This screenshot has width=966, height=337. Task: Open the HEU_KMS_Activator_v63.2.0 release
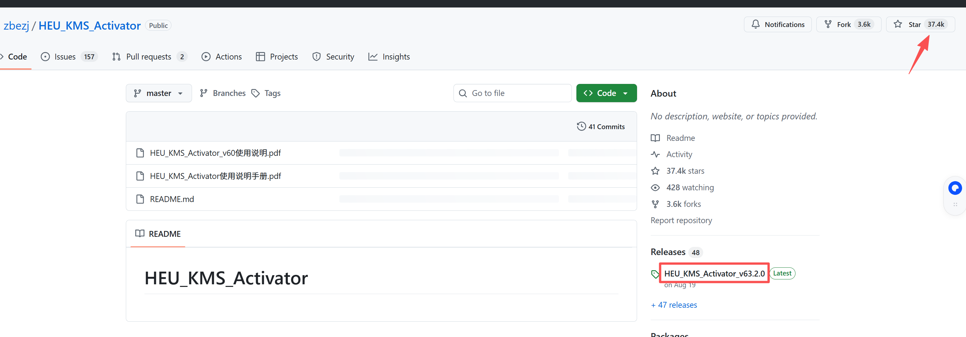click(714, 274)
